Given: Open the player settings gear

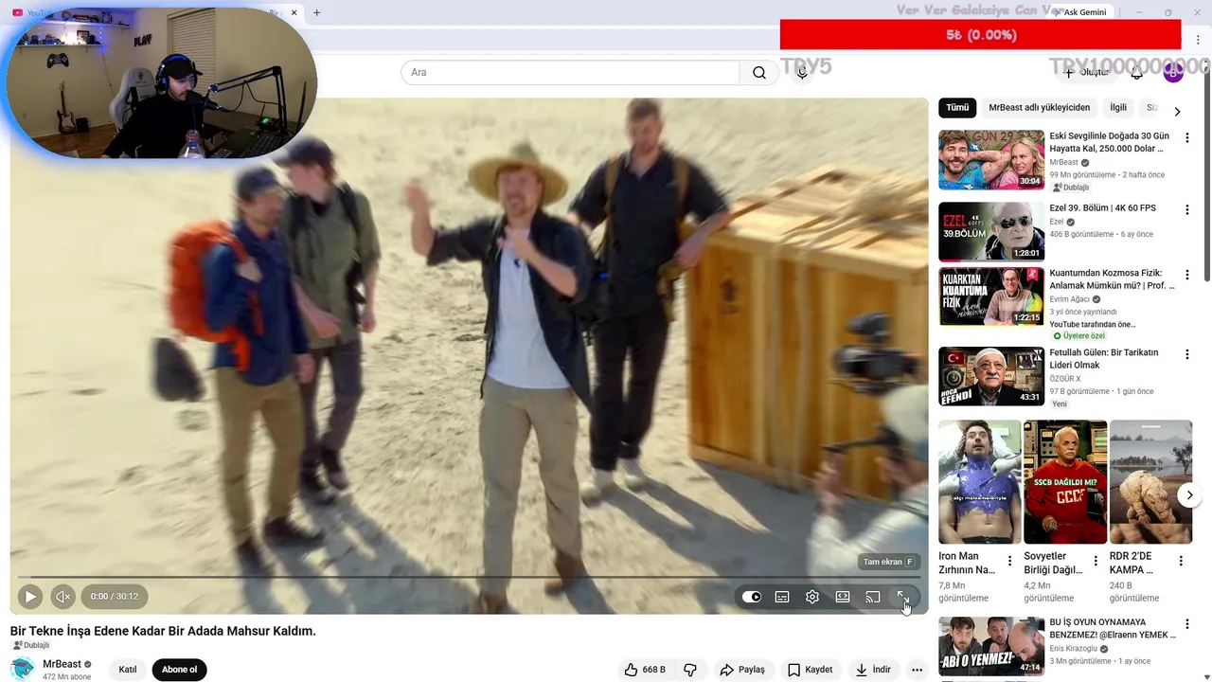Looking at the screenshot, I should (812, 597).
